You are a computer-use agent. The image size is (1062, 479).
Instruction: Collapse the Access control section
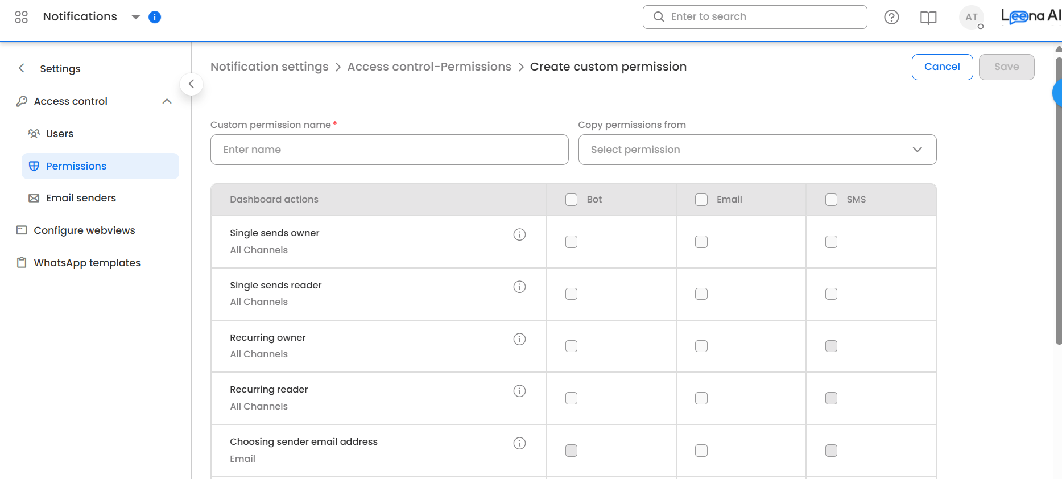[x=167, y=101]
